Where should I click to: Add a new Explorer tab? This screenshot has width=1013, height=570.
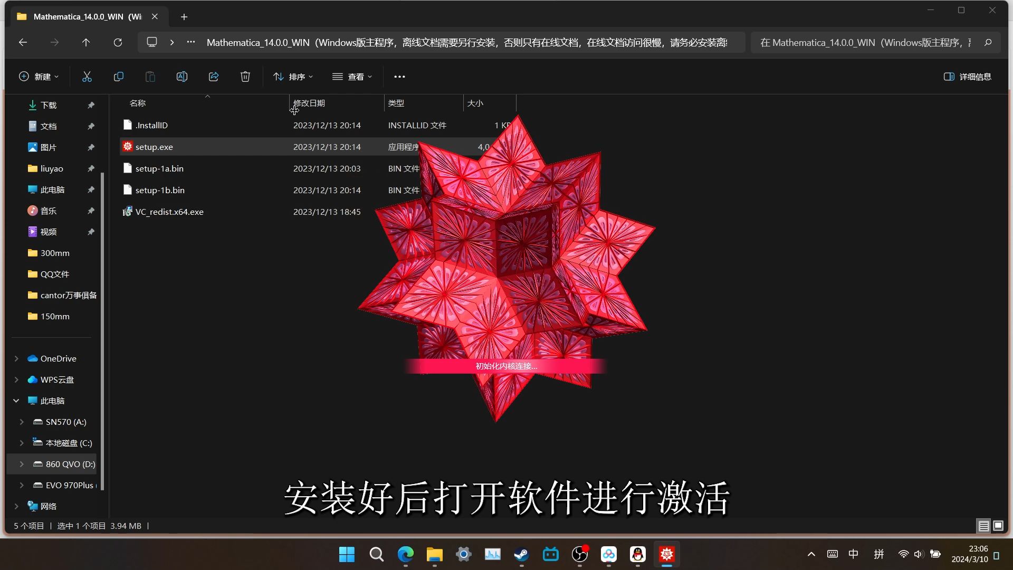coord(184,17)
